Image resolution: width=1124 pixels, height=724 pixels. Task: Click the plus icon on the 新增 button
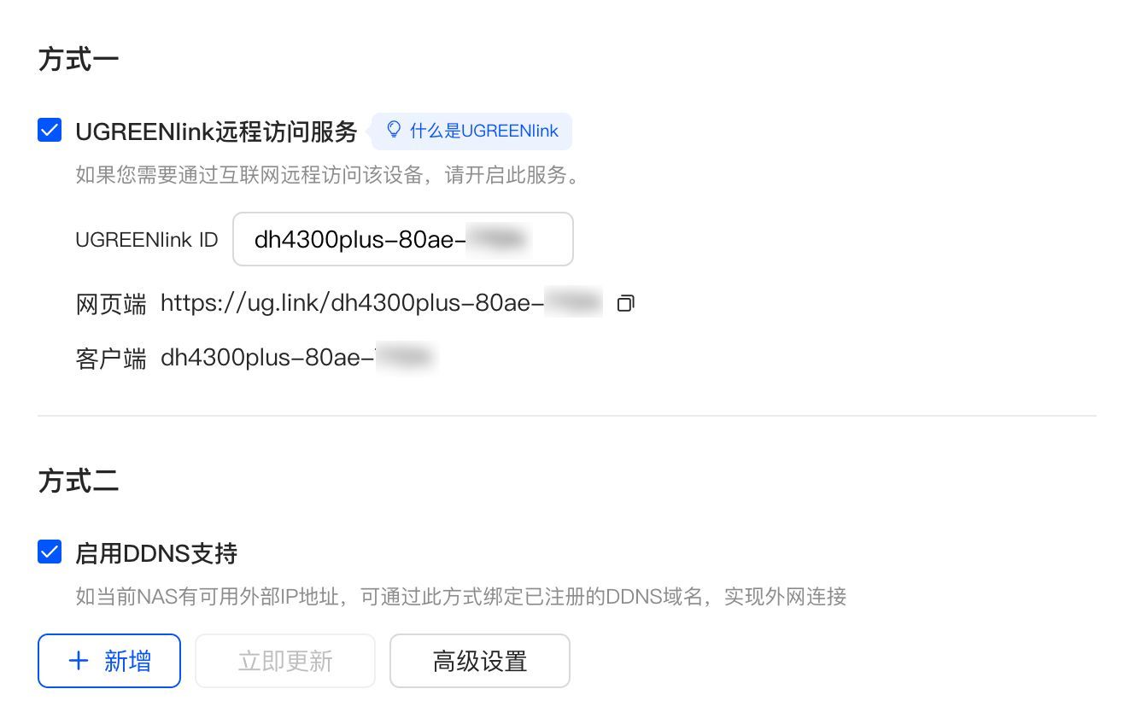point(79,661)
